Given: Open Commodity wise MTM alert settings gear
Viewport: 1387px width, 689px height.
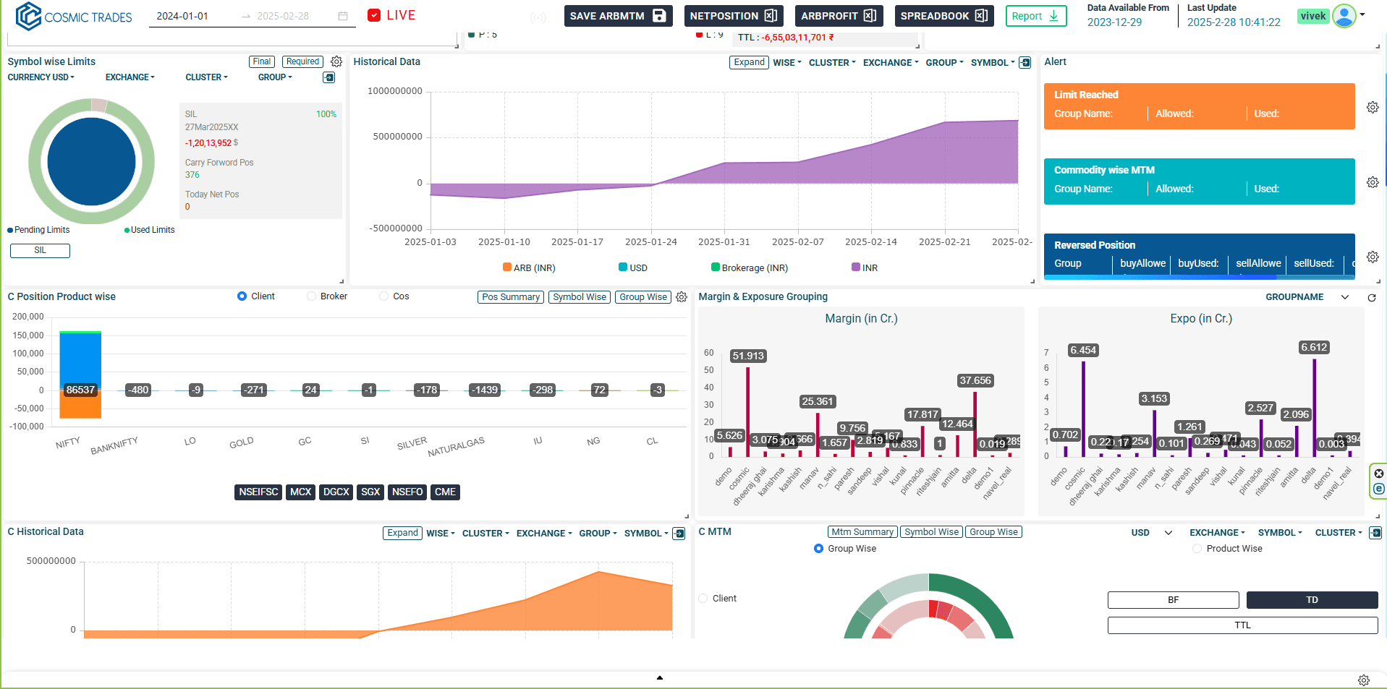Looking at the screenshot, I should pos(1372,182).
